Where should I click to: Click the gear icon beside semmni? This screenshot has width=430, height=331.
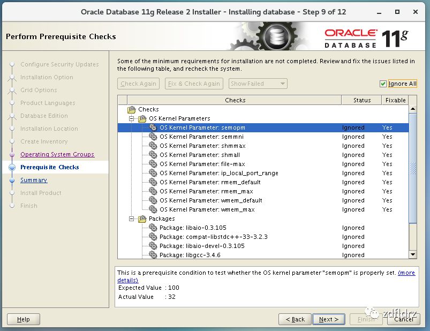click(x=153, y=137)
